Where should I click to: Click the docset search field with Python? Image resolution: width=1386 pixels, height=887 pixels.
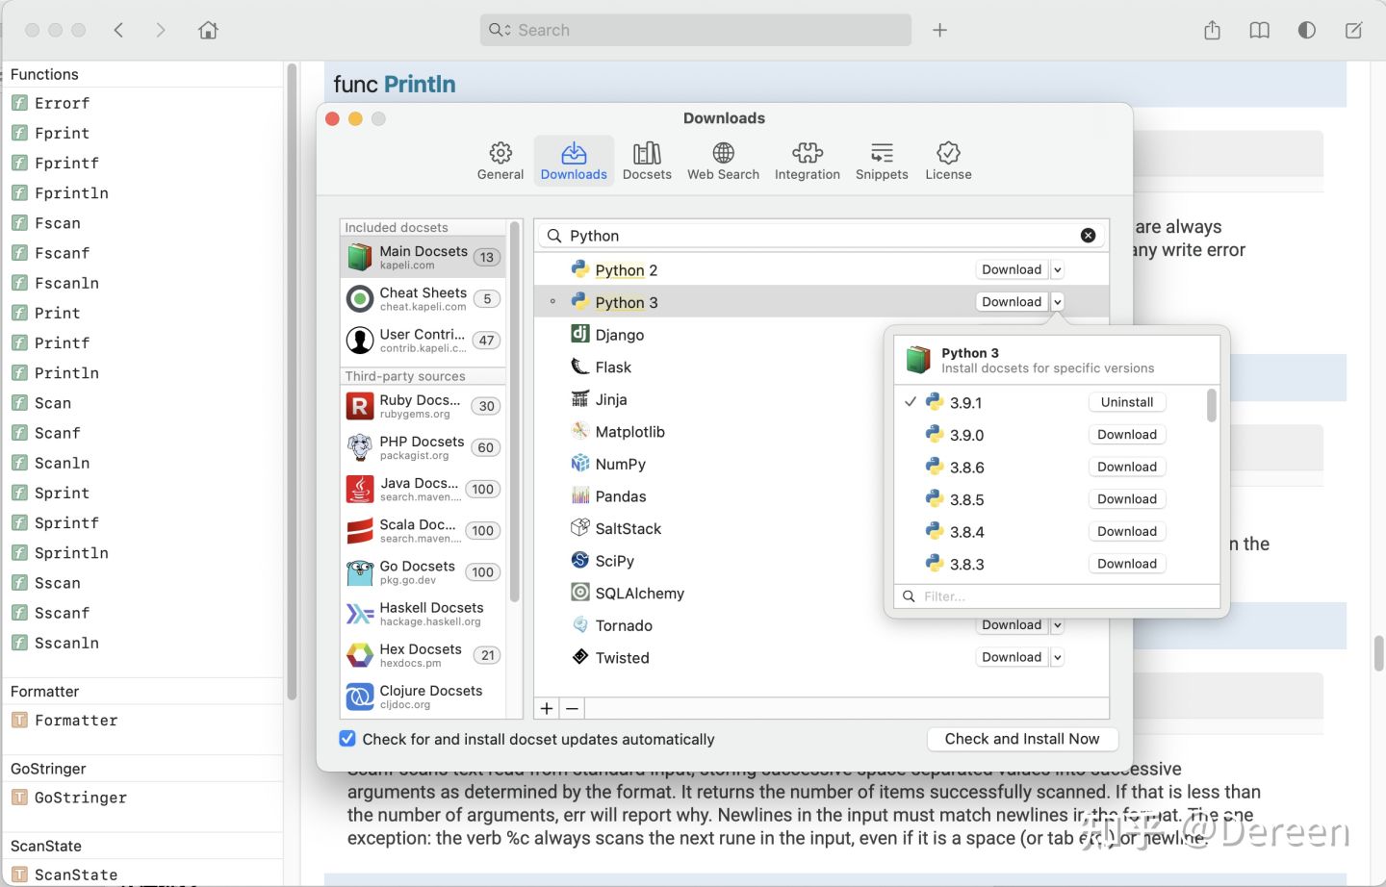point(821,236)
